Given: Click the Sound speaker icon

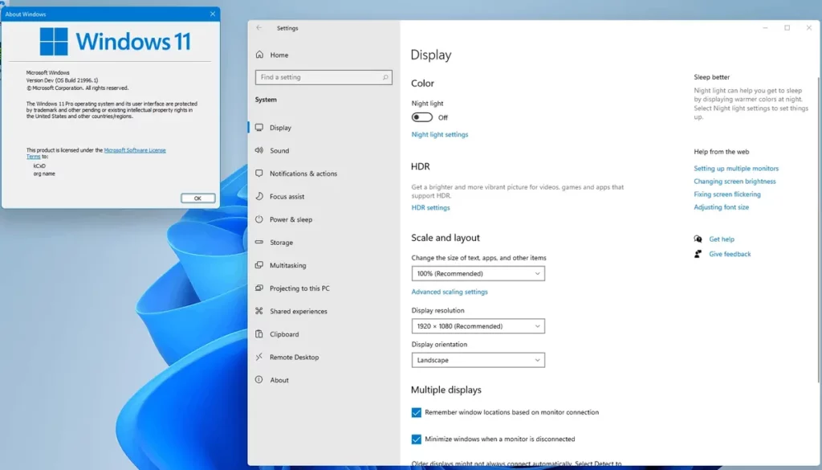Looking at the screenshot, I should [x=258, y=150].
